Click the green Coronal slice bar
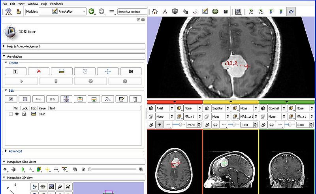Viewport: 316px width, 194px height. click(x=287, y=102)
